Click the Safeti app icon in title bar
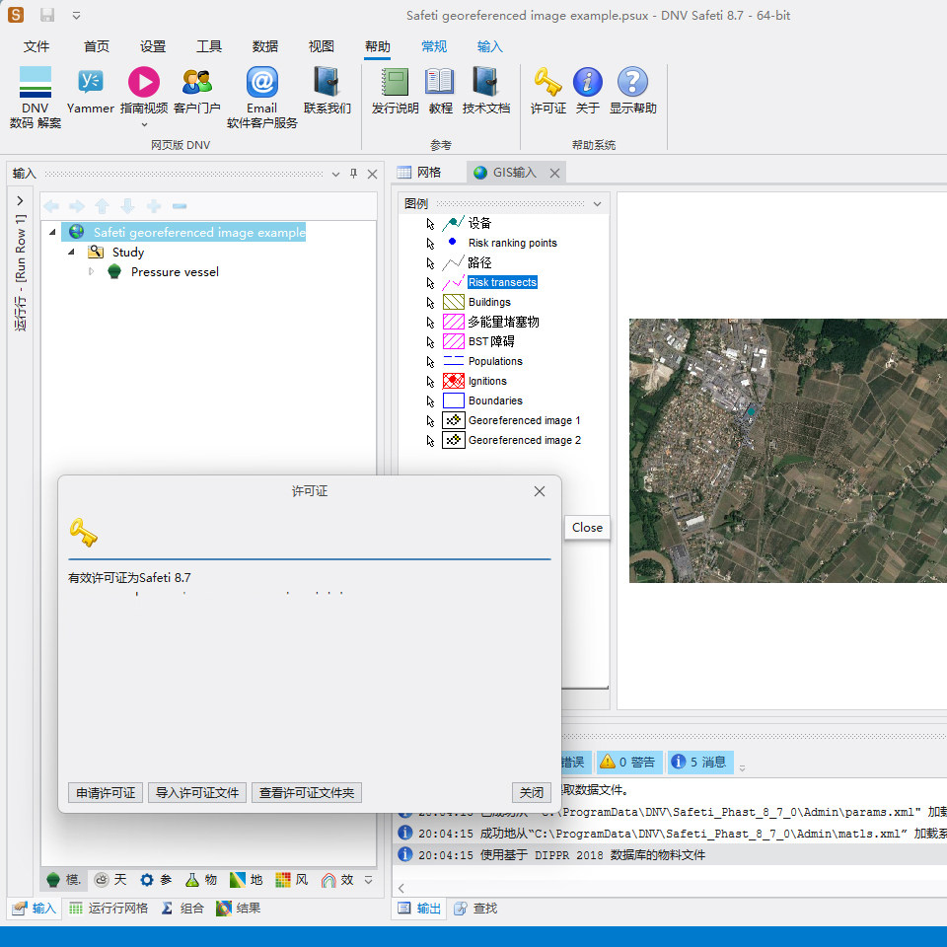The height and width of the screenshot is (947, 947). click(16, 15)
